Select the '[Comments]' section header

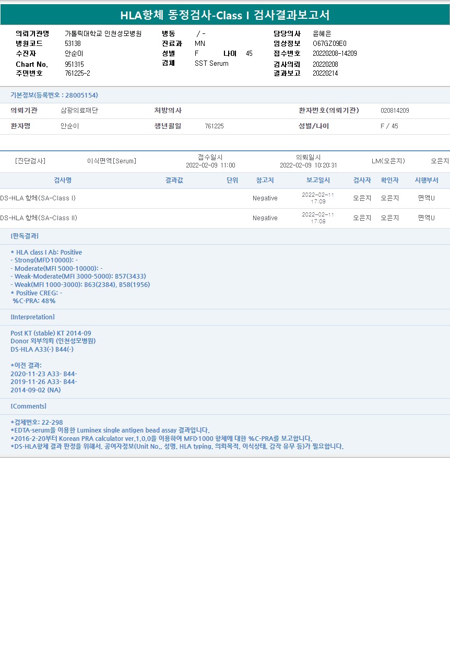(x=29, y=406)
